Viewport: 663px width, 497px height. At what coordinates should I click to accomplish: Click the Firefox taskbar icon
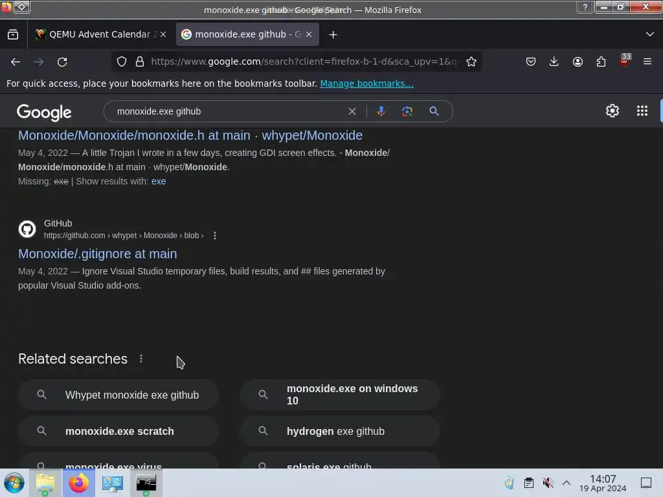(x=79, y=483)
